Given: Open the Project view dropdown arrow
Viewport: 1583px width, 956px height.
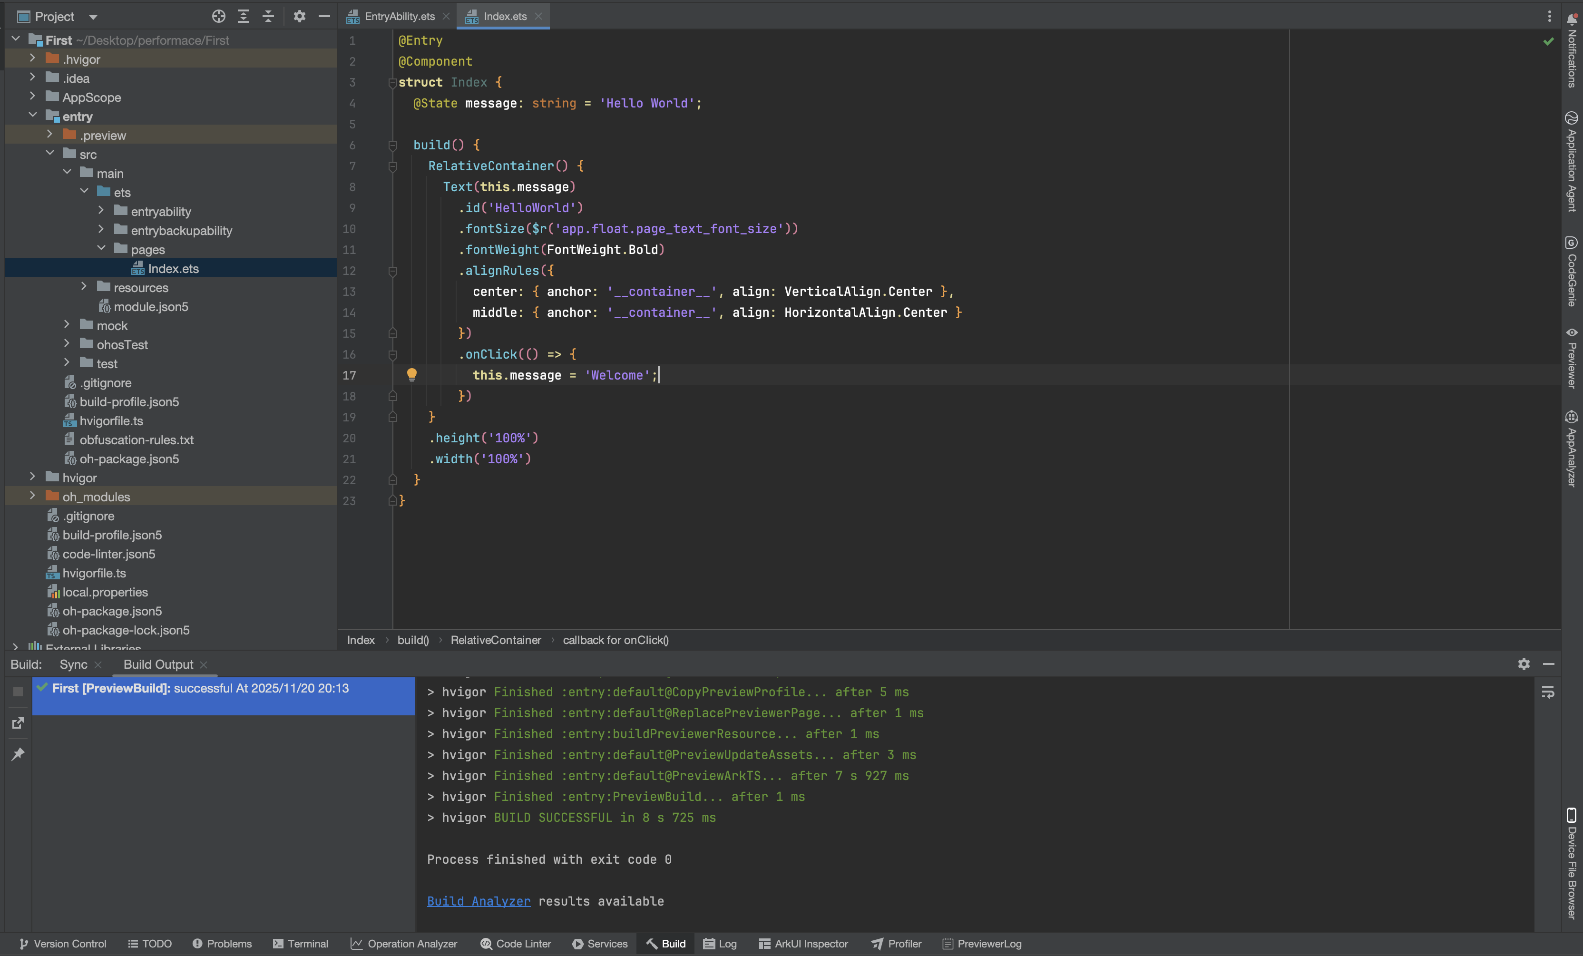Looking at the screenshot, I should coord(93,17).
